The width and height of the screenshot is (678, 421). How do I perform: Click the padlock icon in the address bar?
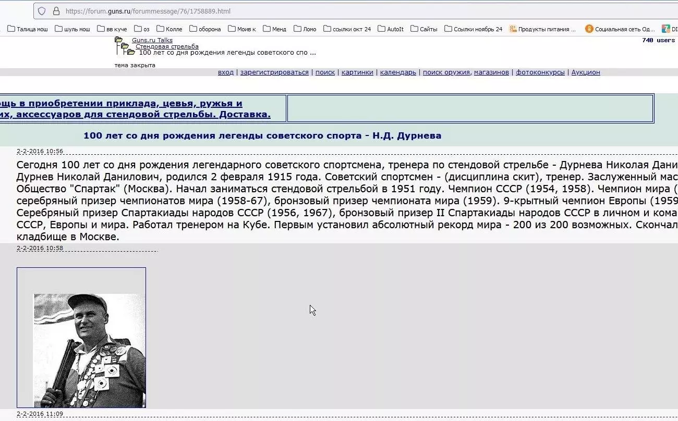56,11
